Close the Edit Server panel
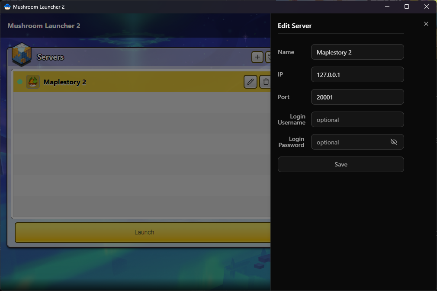The image size is (437, 291). point(426,24)
